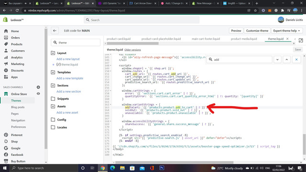Click the Preview button

pos(236,31)
